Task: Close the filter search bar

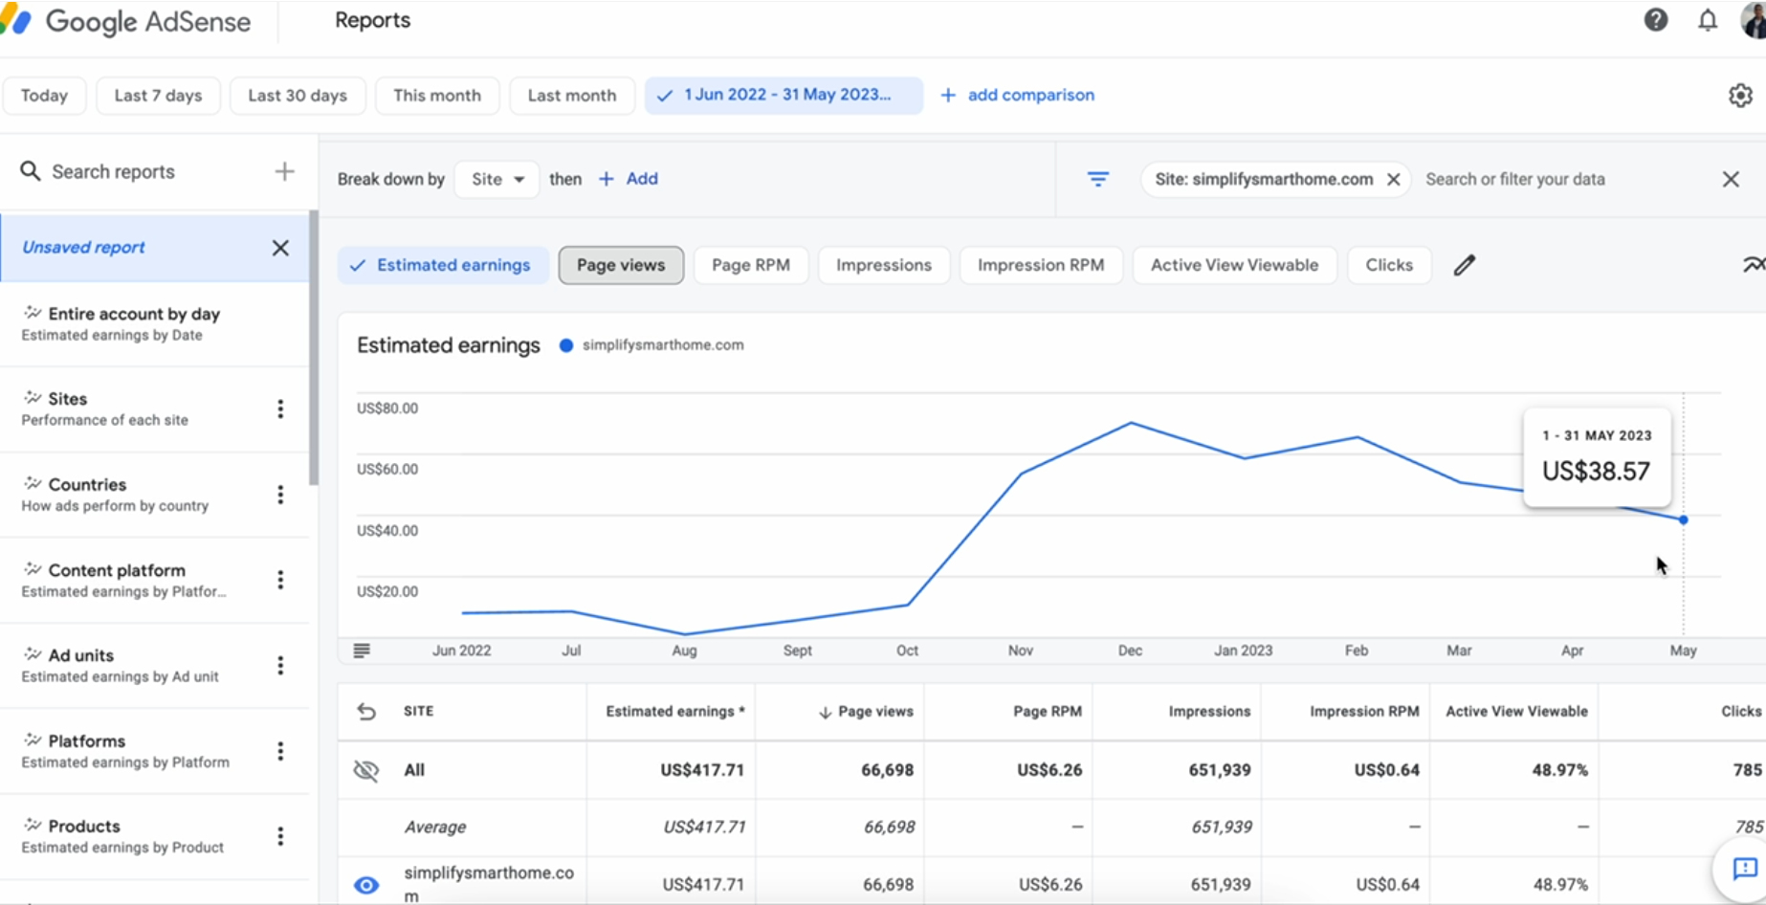Action: [1731, 179]
